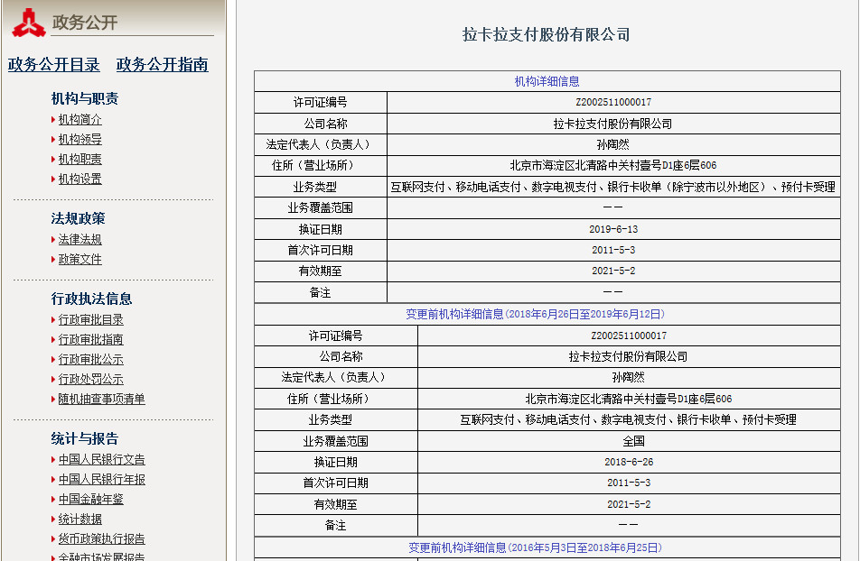Go to 中国金融年鉴
This screenshot has height=561, width=860.
pos(90,500)
